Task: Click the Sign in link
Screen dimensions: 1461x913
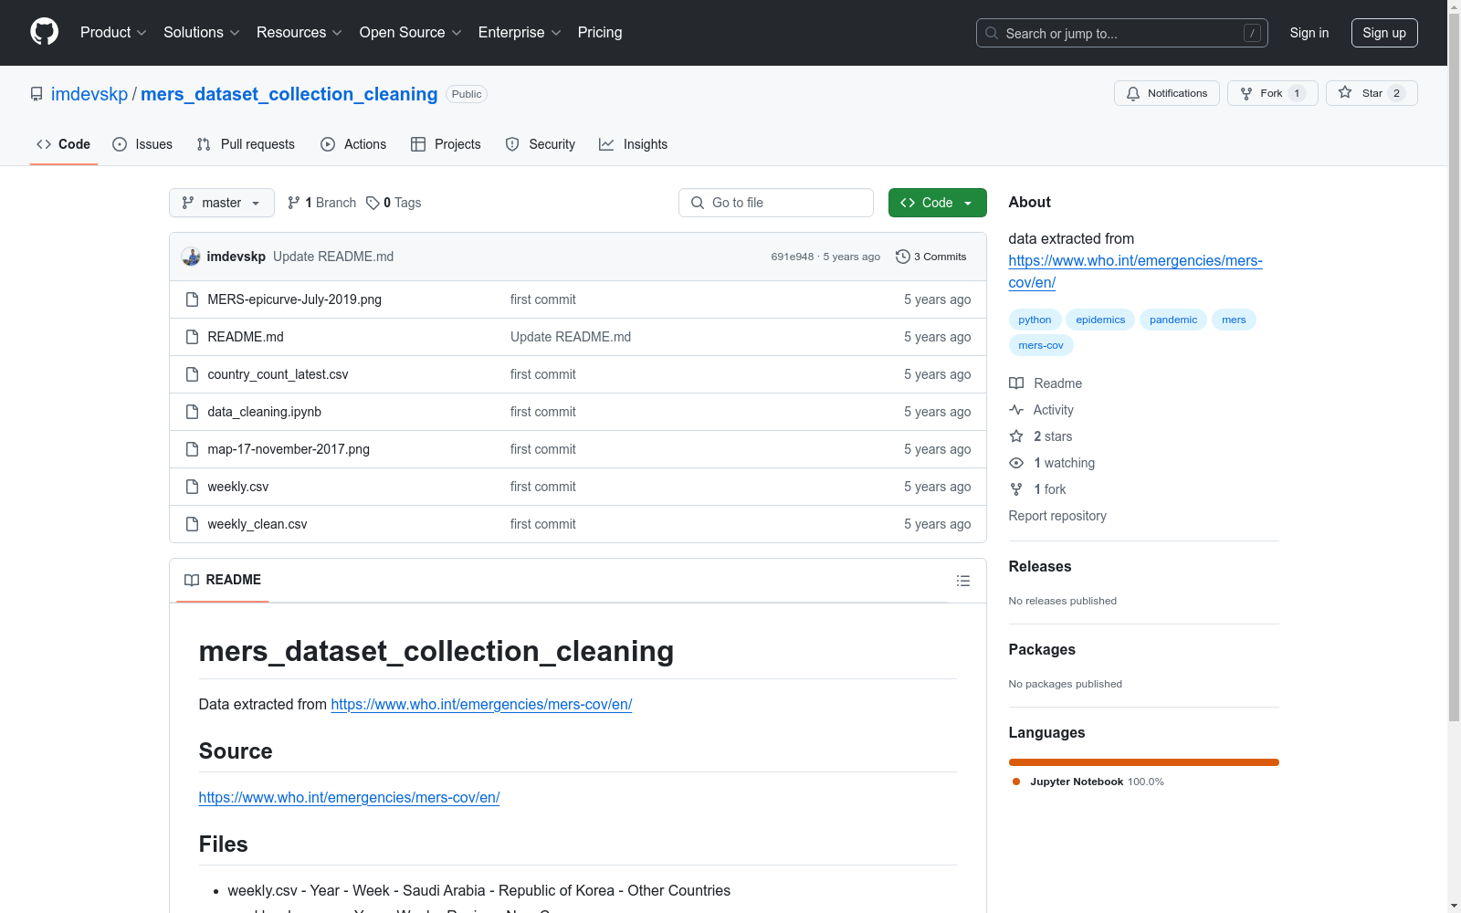Action: point(1309,33)
